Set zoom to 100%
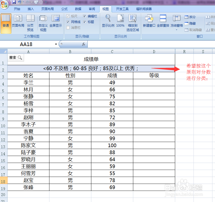The image size is (215, 202). coord(120,20)
